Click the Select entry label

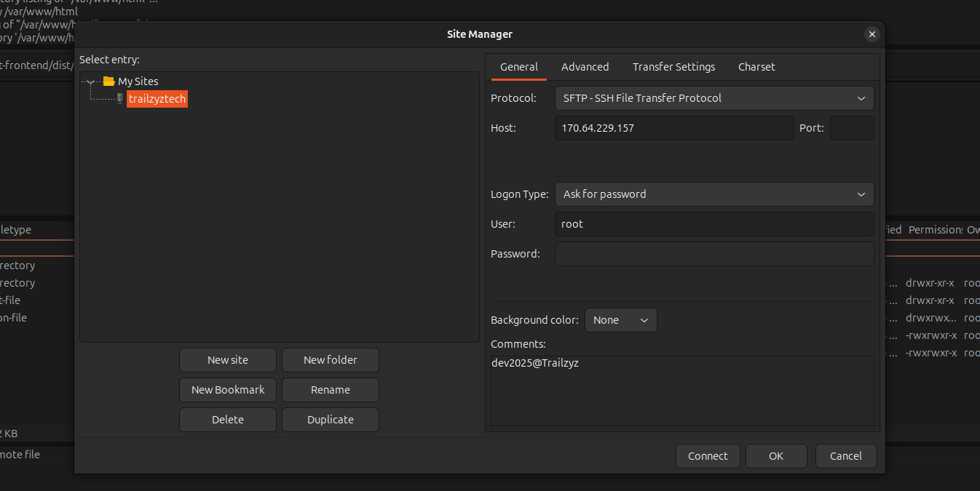point(109,60)
